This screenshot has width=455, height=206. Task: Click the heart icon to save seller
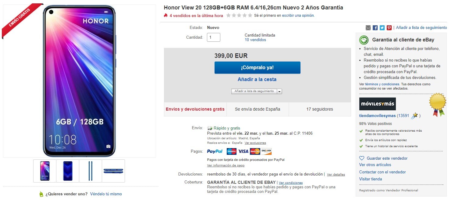[x=362, y=158]
